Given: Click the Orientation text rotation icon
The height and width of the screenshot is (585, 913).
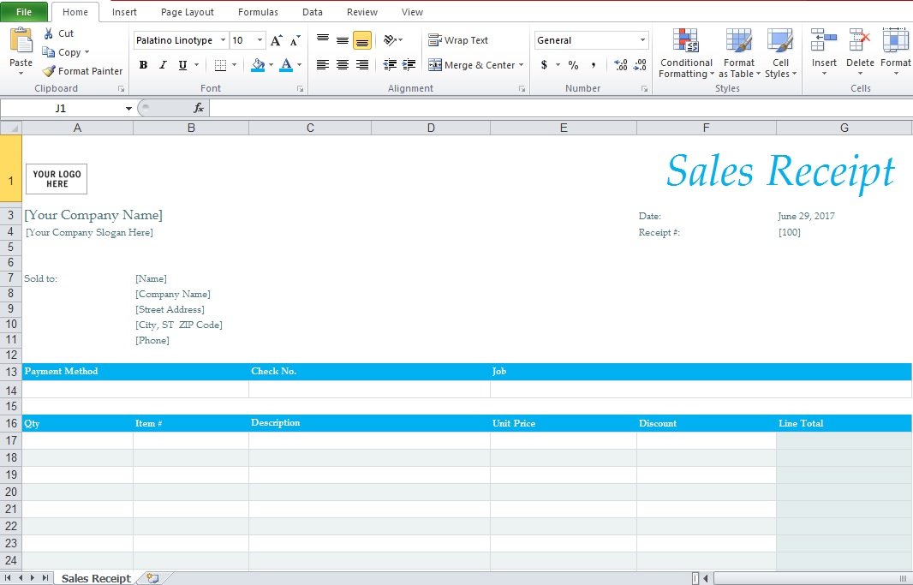Looking at the screenshot, I should 390,40.
